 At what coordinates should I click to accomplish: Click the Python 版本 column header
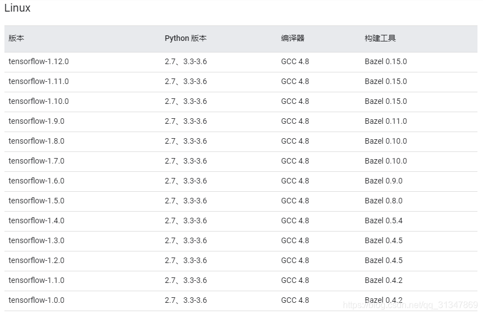[186, 38]
